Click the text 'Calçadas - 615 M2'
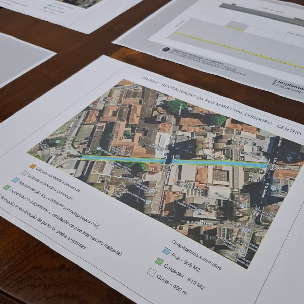This screenshot has width=304, height=304. (x=184, y=277)
